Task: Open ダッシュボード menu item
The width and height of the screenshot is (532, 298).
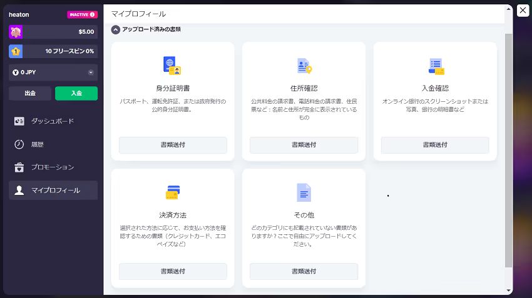Action: coord(53,121)
